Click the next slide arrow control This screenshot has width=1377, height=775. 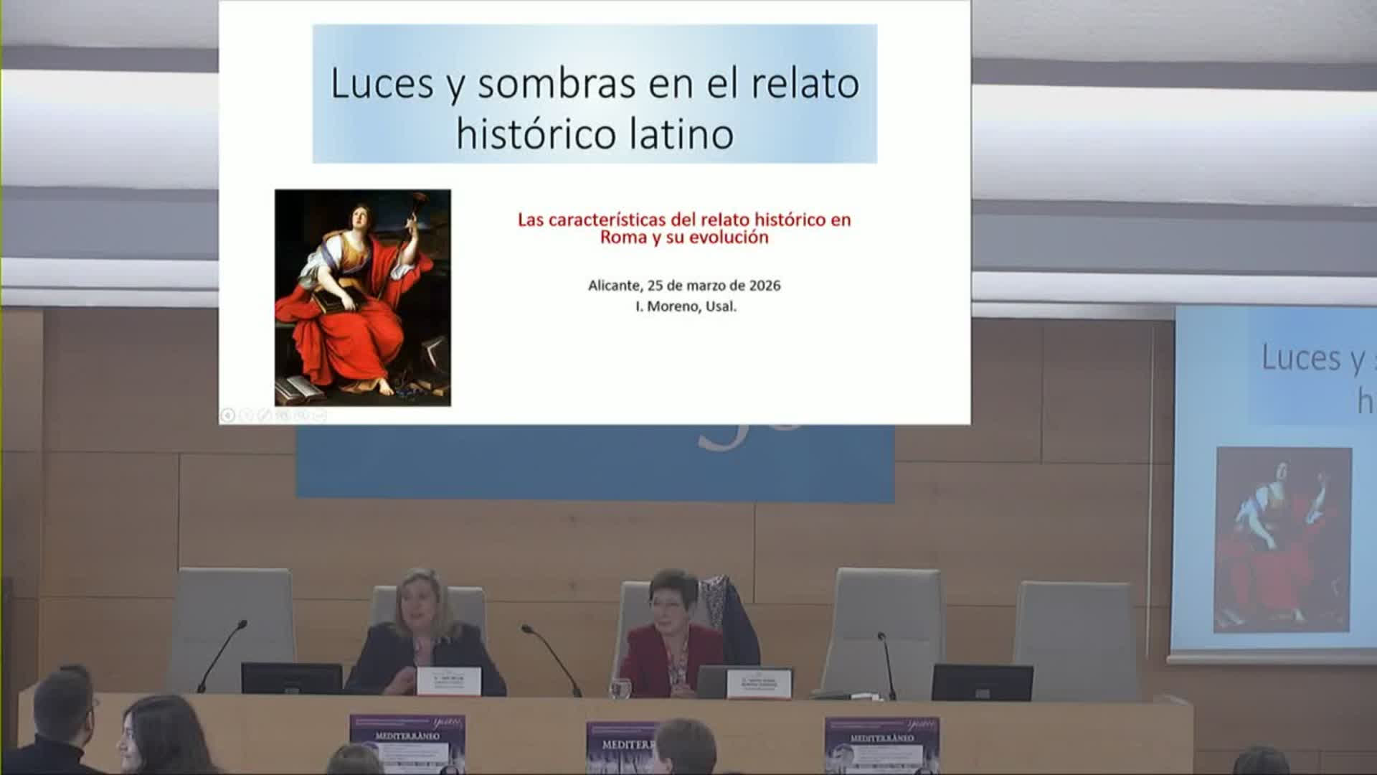(246, 415)
